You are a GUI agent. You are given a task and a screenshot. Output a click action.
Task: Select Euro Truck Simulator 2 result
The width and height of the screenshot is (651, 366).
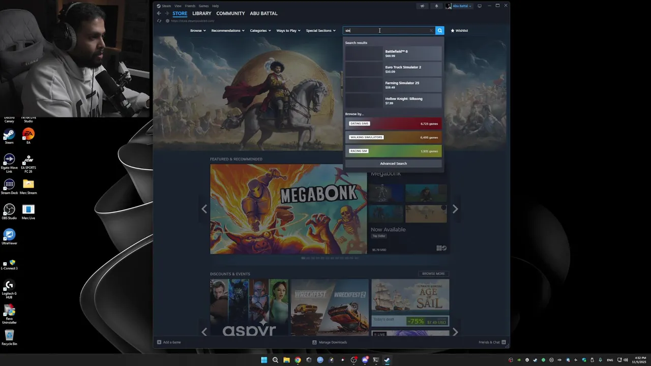(393, 69)
